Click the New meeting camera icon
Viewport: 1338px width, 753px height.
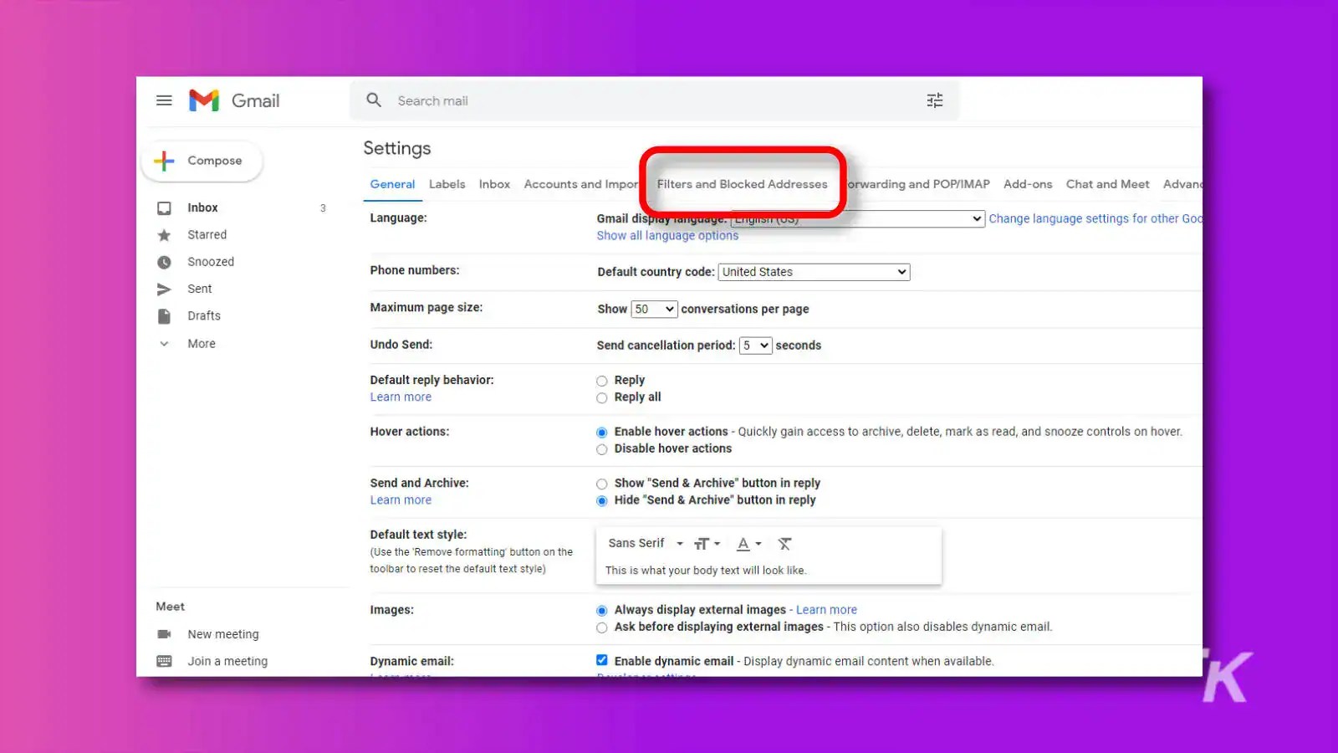pos(165,633)
